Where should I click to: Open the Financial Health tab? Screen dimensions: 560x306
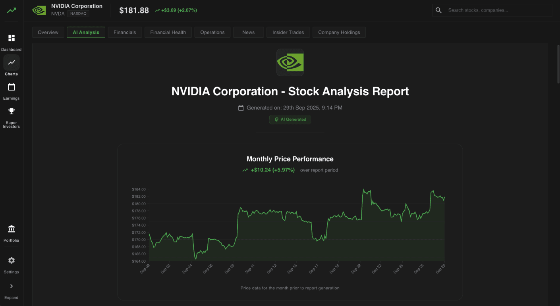pos(168,33)
